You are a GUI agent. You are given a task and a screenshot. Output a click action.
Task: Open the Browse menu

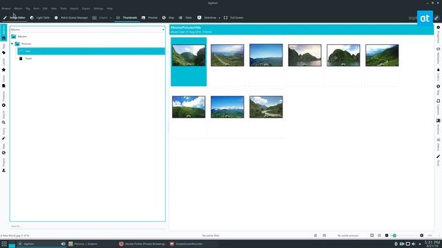6,9
